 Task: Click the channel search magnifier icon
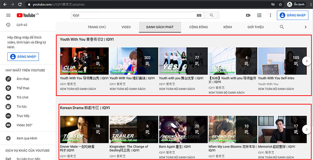tap(282, 27)
